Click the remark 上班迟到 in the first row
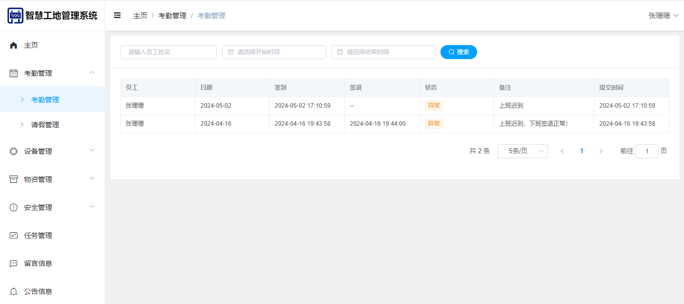This screenshot has height=304, width=684. [x=511, y=106]
